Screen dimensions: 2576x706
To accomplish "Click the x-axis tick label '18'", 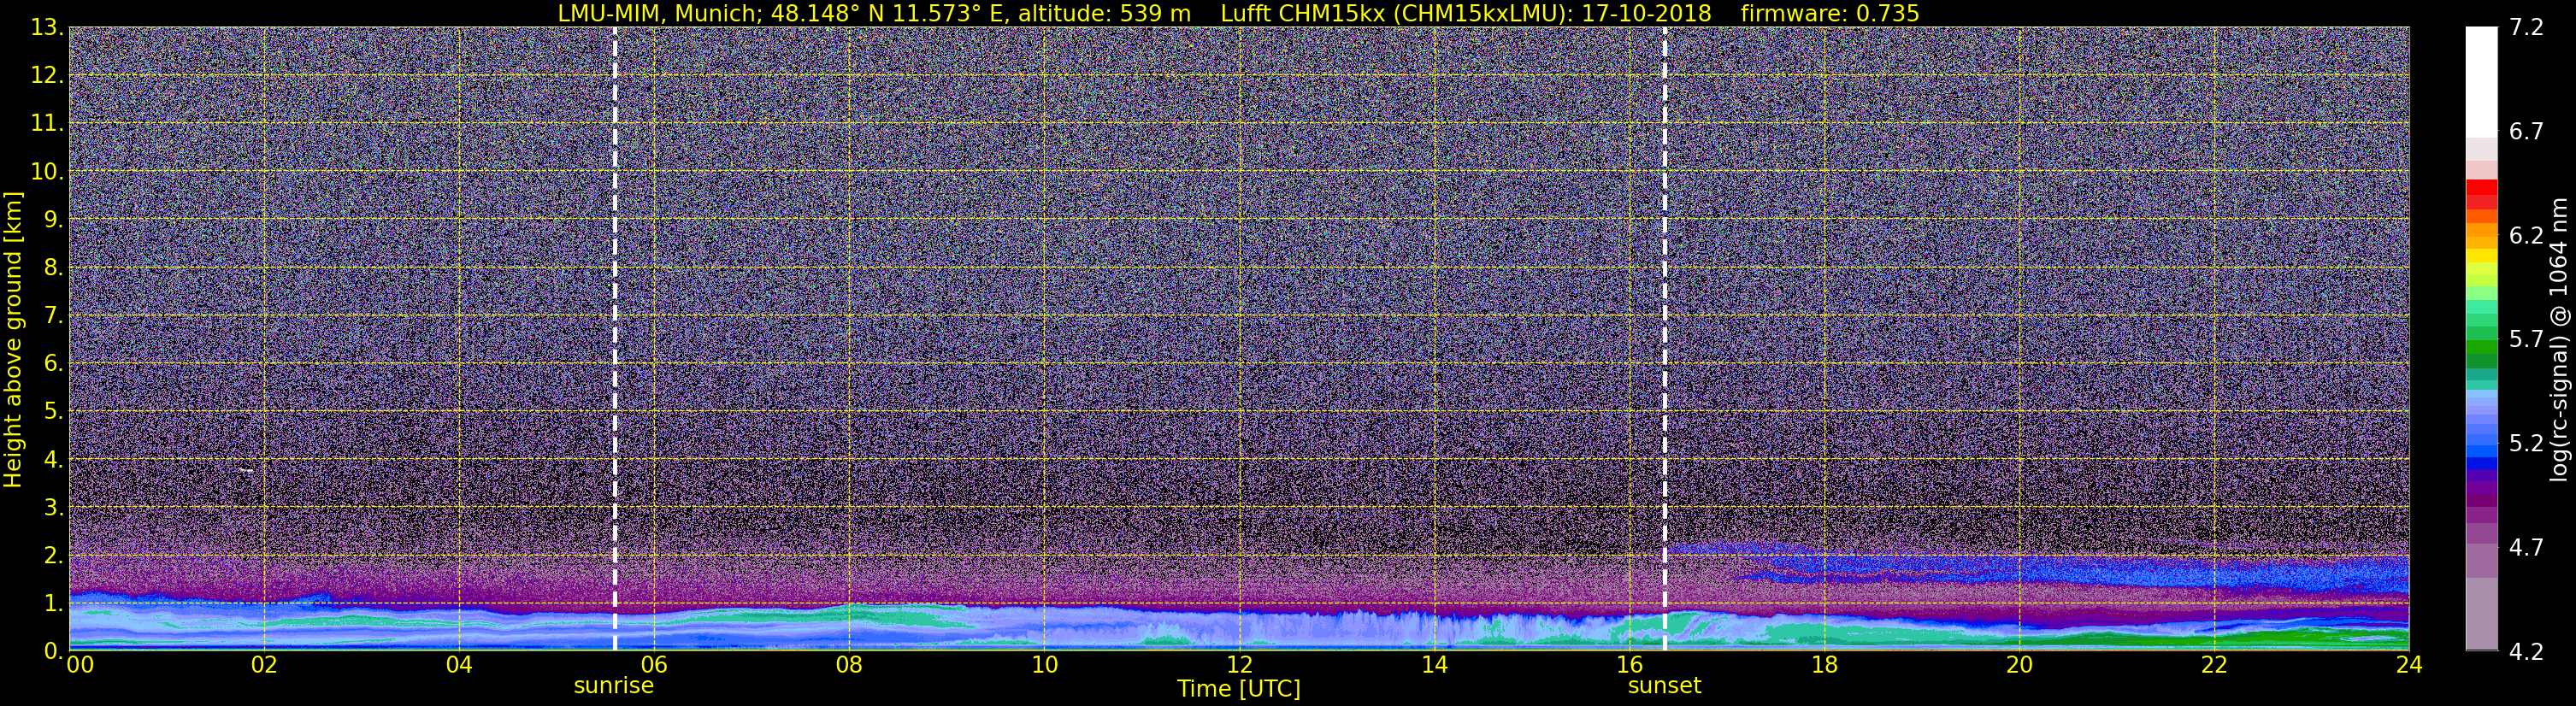I will point(1824,665).
